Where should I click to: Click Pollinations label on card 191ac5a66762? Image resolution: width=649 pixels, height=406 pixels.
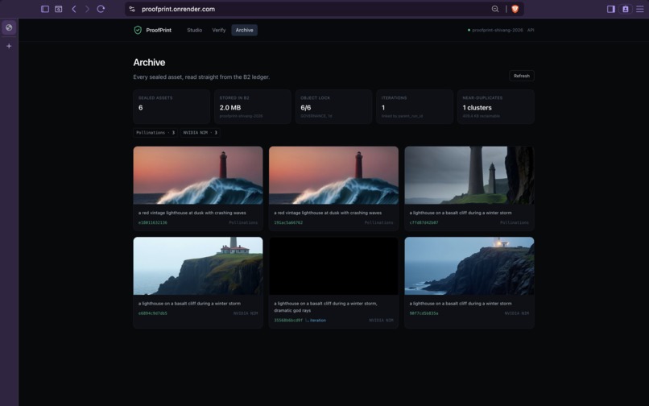click(378, 222)
